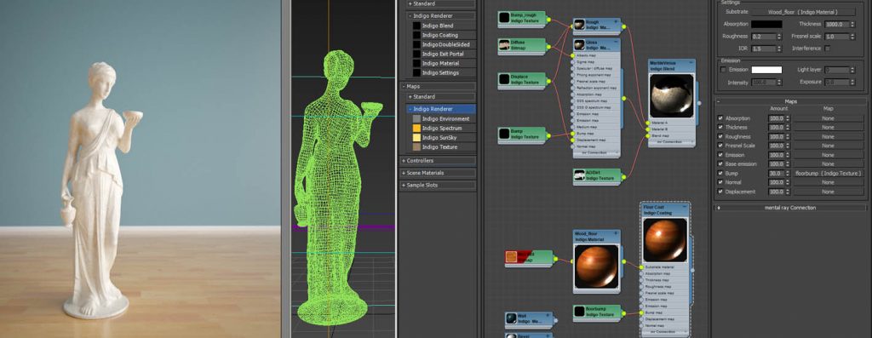The height and width of the screenshot is (338, 872).
Task: Click the None map button for Displacement
Action: (828, 192)
